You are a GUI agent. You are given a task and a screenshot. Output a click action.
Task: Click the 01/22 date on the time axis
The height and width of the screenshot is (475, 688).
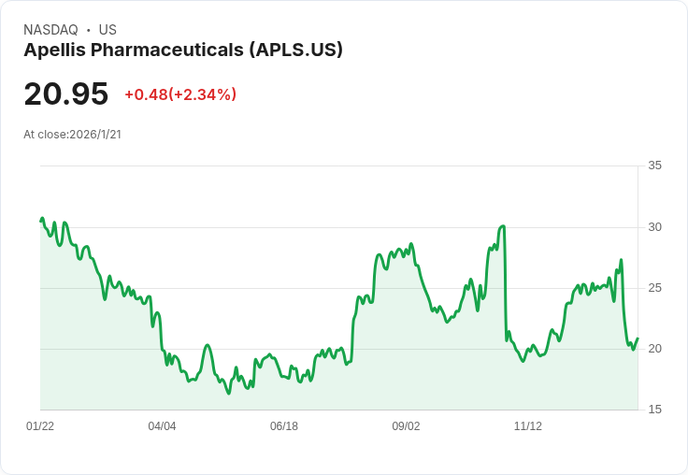[x=40, y=426]
